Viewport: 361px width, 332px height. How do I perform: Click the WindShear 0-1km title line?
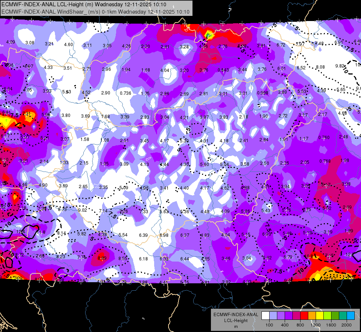pos(95,12)
